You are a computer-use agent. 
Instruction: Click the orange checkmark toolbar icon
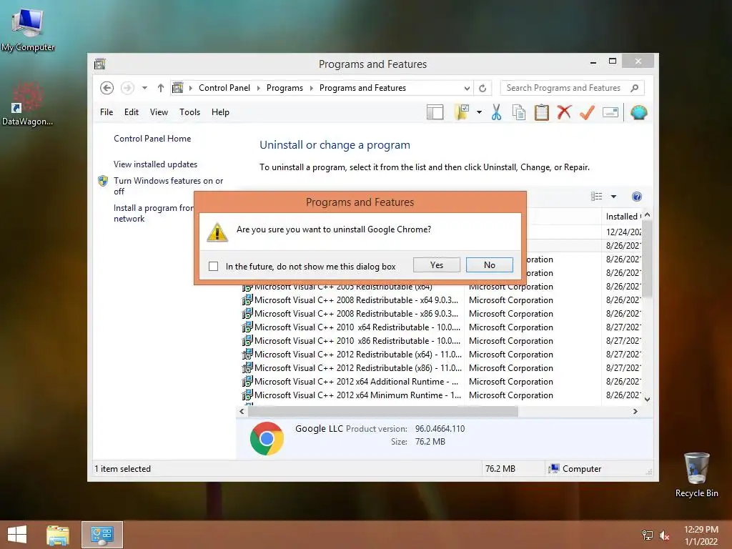tap(588, 112)
